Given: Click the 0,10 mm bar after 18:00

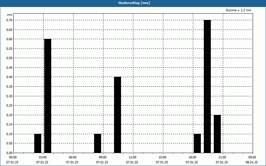Looking at the screenshot, I should click(x=197, y=143).
